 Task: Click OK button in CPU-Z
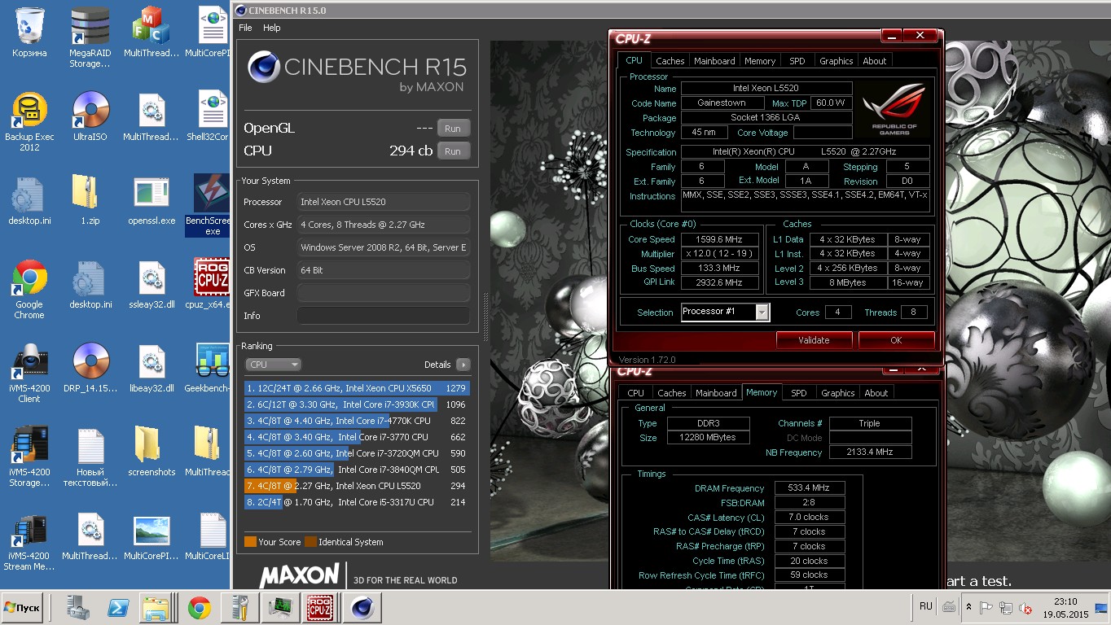[896, 340]
